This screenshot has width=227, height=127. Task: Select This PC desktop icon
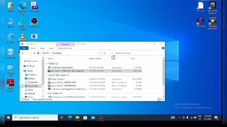pos(10,22)
